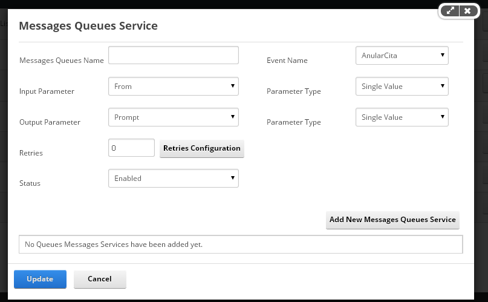
Task: Click Add New Messages Queues Service
Action: click(x=392, y=220)
